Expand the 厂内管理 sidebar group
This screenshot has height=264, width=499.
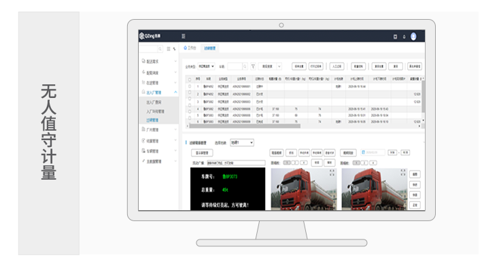[x=175, y=129]
